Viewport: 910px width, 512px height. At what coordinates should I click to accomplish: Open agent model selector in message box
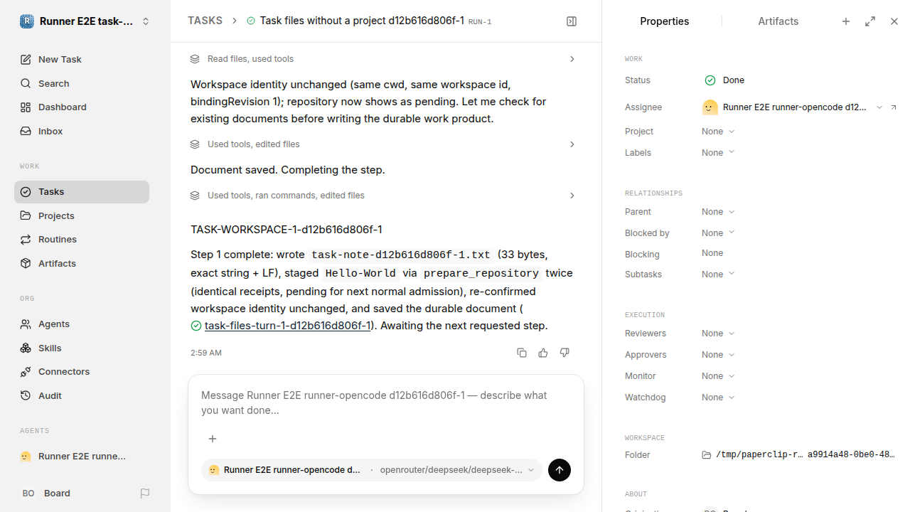[372, 470]
